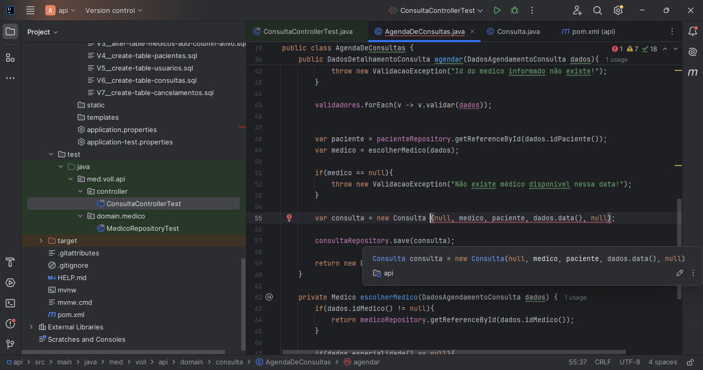
Task: Click the 1 error indicator in editor
Action: tap(618, 49)
